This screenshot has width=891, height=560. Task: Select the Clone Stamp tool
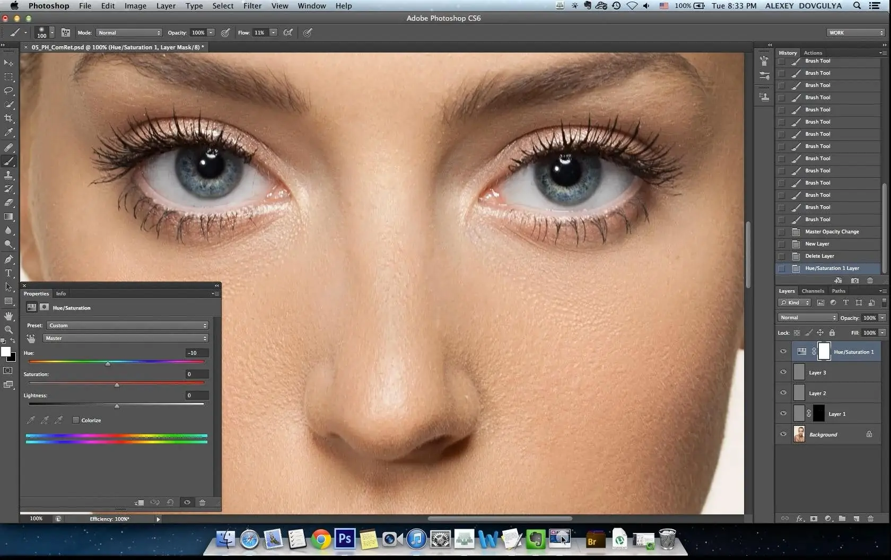click(x=9, y=176)
